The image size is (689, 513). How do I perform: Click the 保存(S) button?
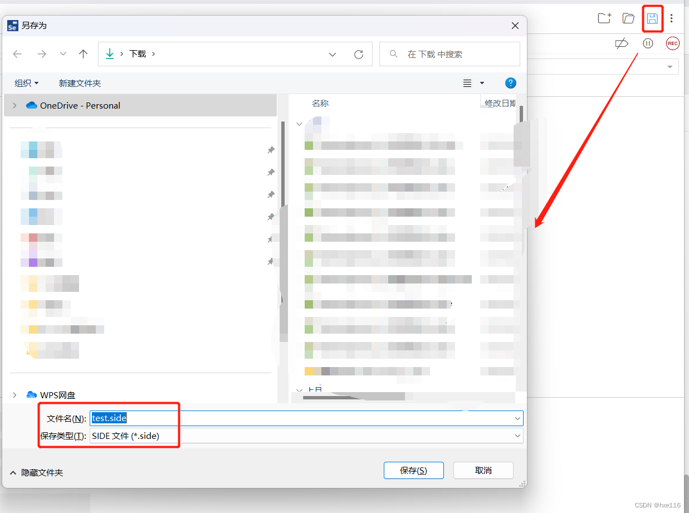pyautogui.click(x=414, y=470)
